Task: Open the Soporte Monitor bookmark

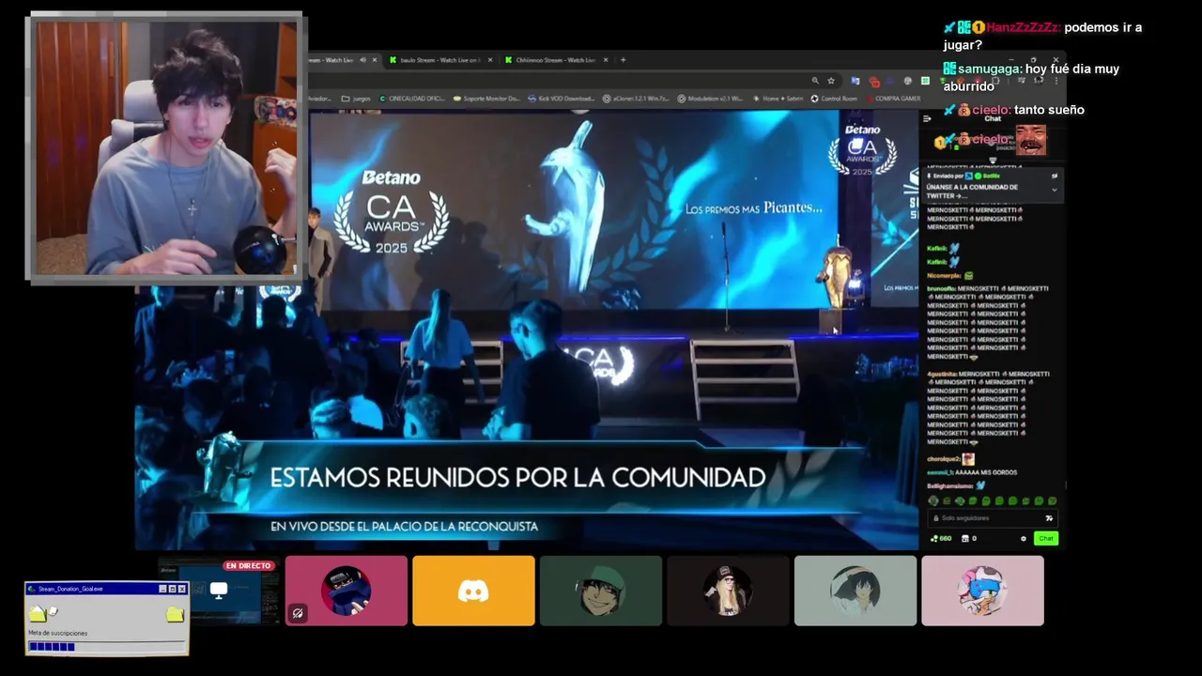Action: [x=486, y=99]
